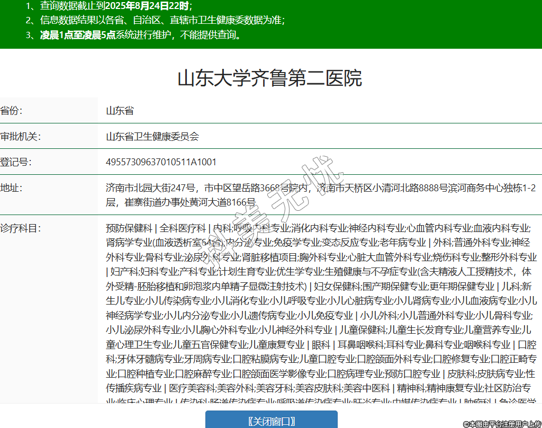Click the province value 山东省
542x428 pixels.
[120, 111]
